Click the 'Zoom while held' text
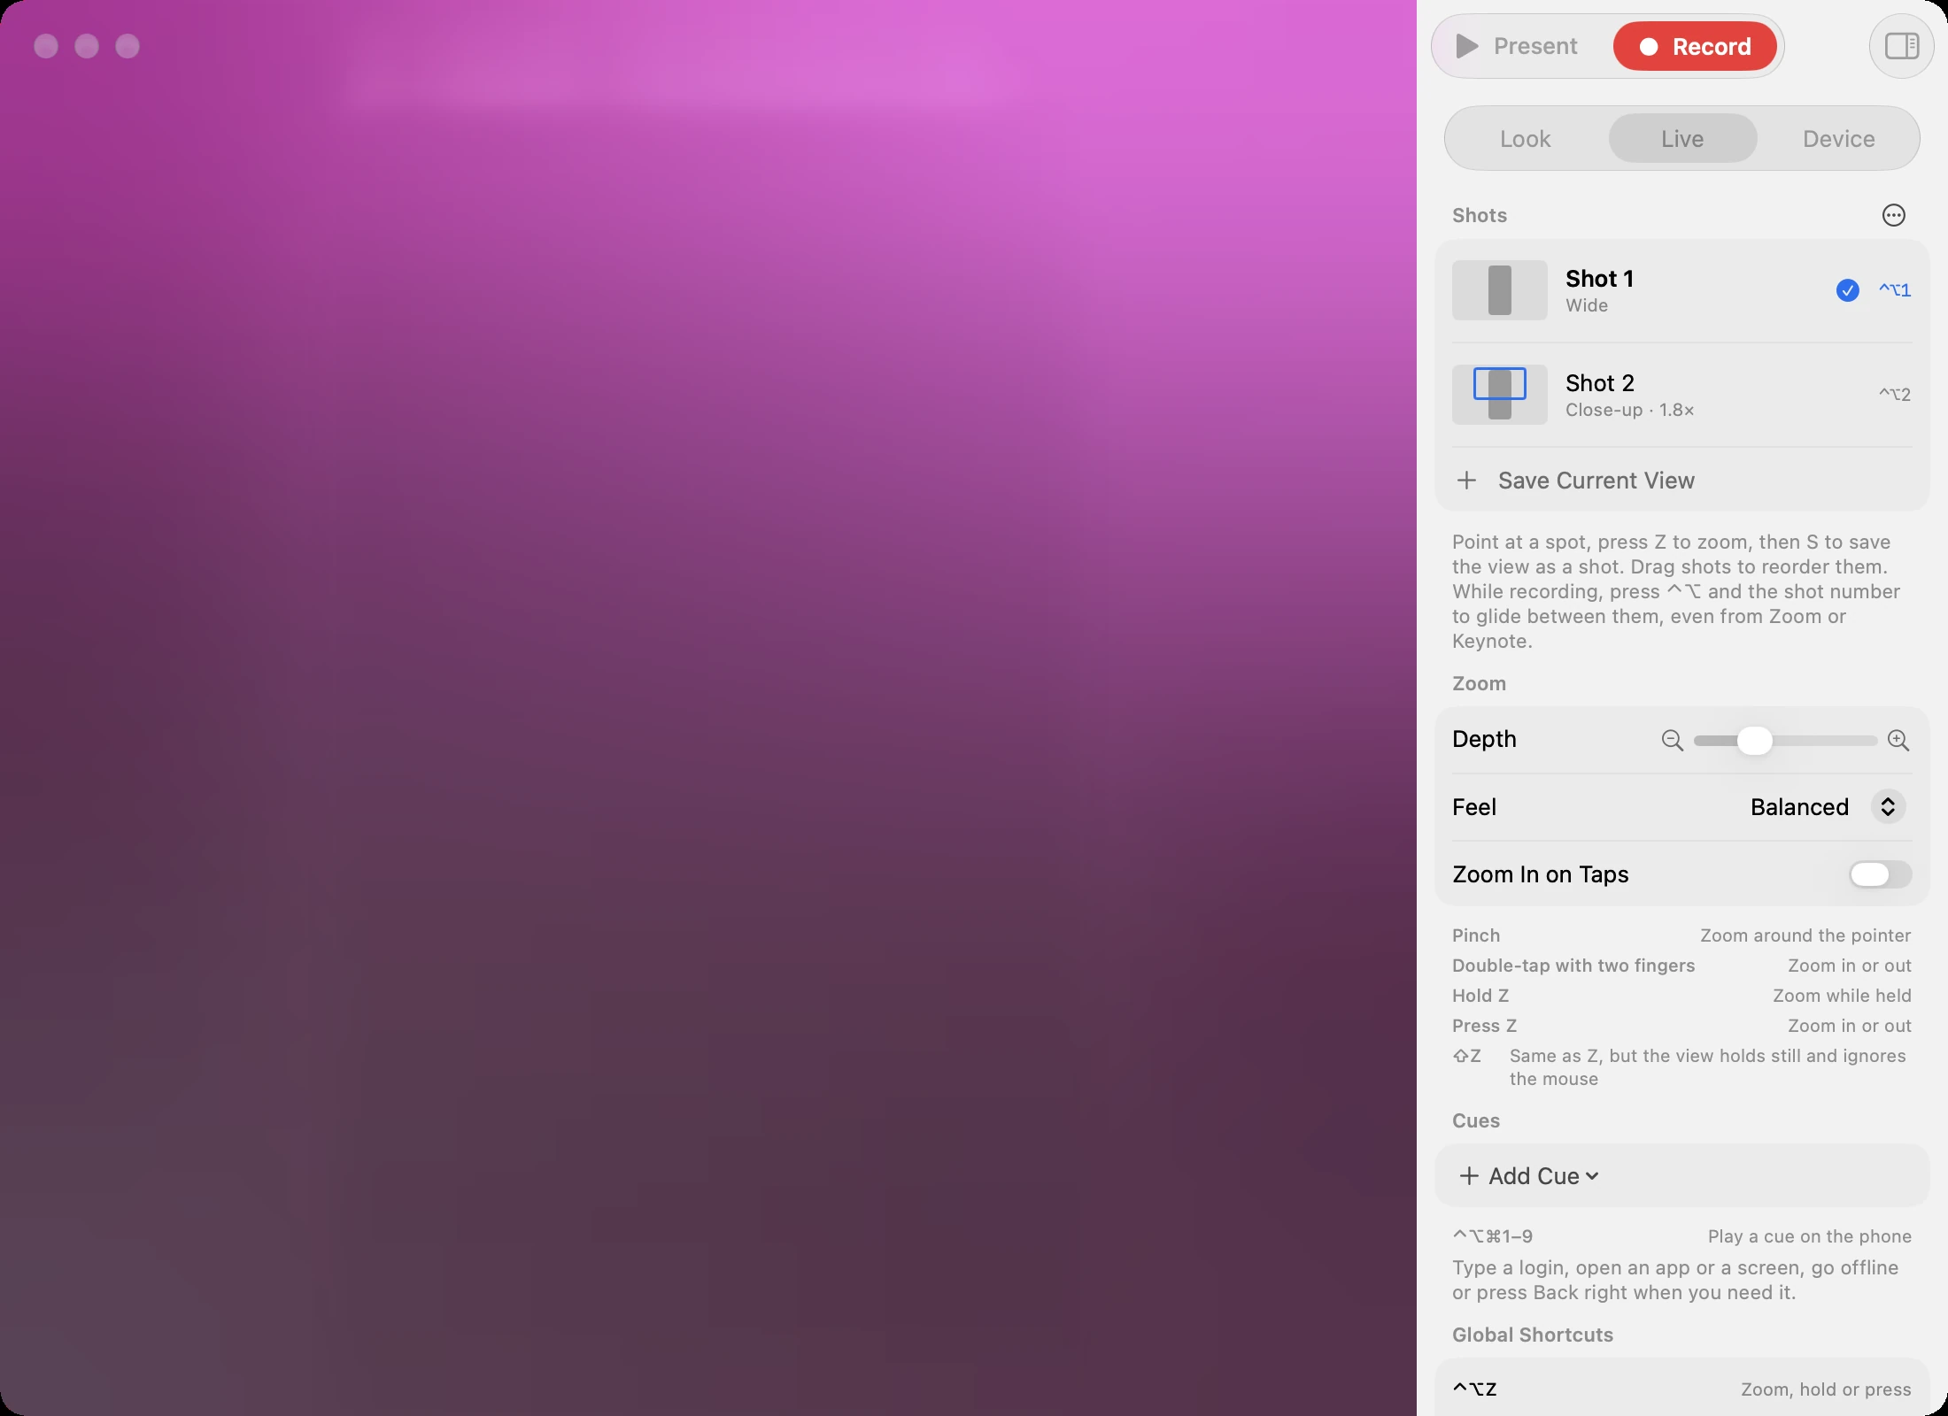This screenshot has height=1416, width=1948. click(1842, 996)
